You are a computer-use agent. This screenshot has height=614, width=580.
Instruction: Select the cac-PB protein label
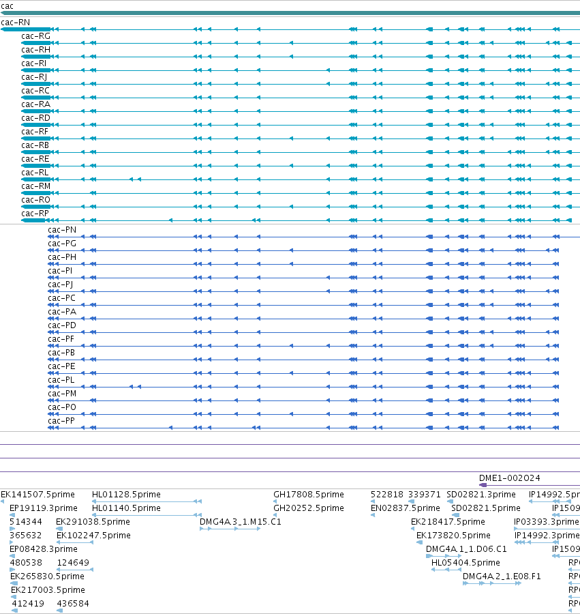click(61, 353)
